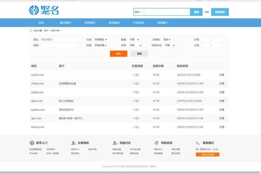Go to the 首页 nav tab

click(x=41, y=23)
